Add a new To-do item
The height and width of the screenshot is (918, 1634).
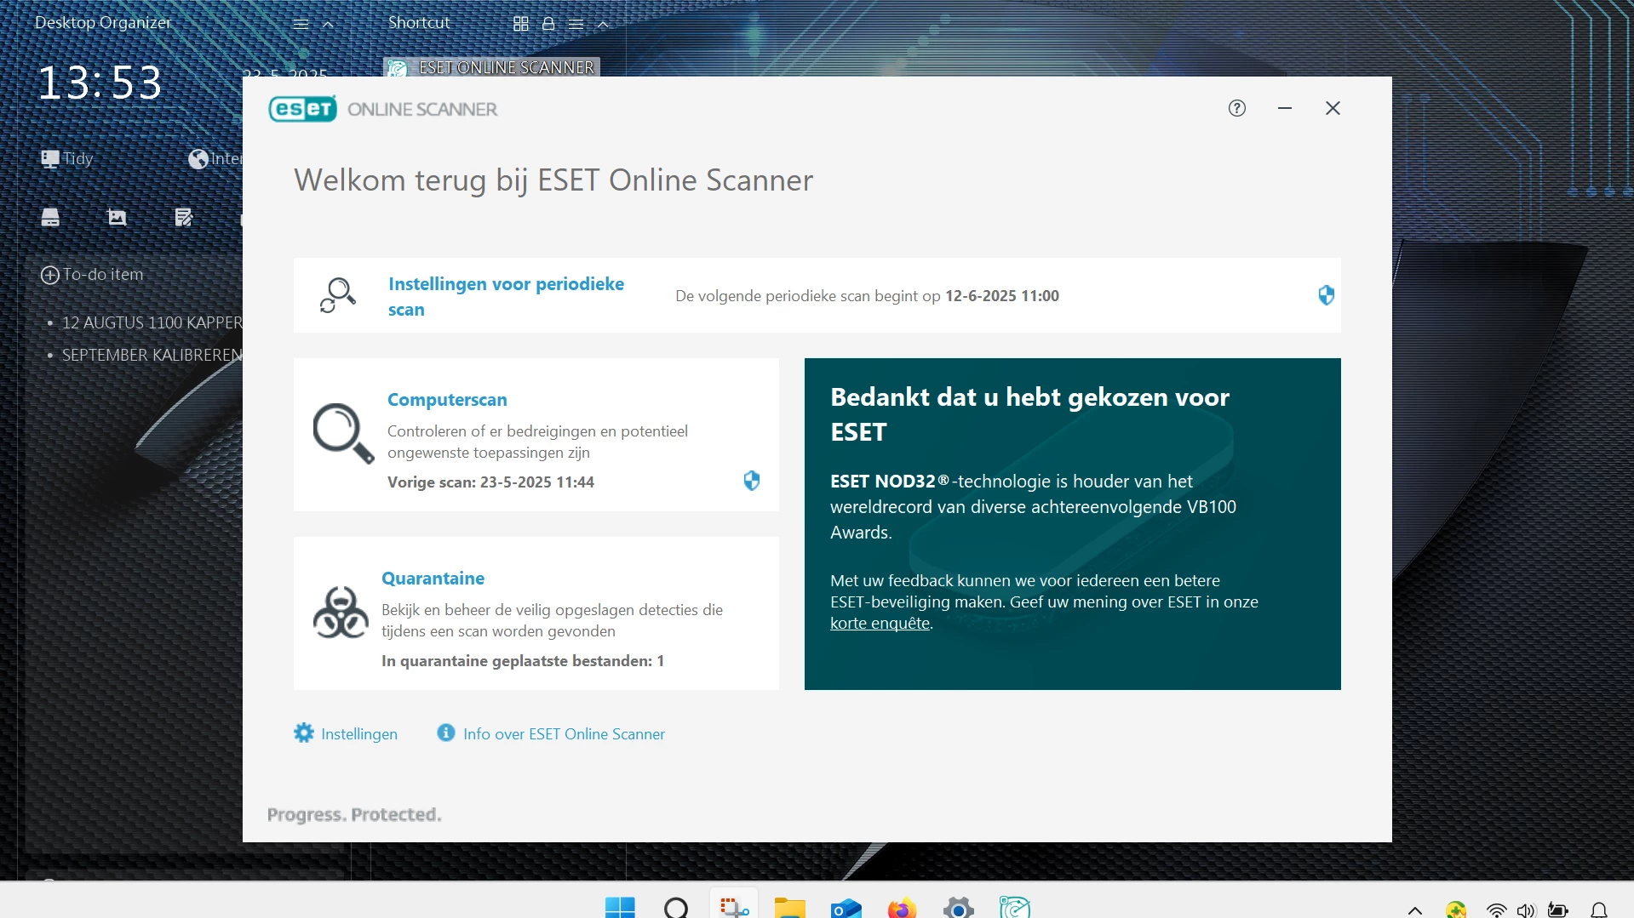(92, 274)
